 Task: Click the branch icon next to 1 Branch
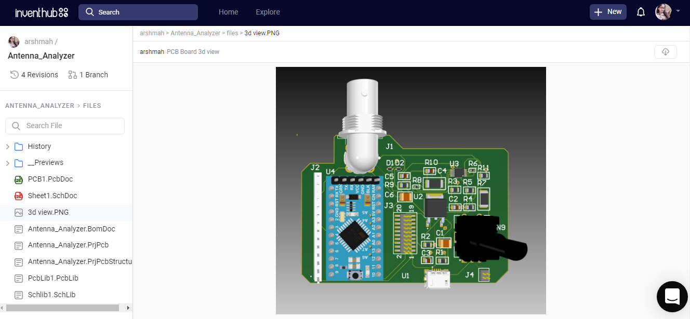(x=73, y=74)
